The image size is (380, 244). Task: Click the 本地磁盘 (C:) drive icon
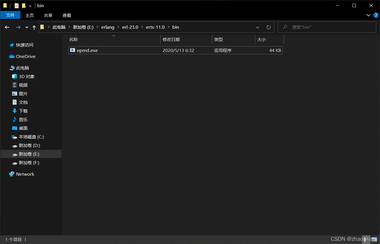pos(15,137)
